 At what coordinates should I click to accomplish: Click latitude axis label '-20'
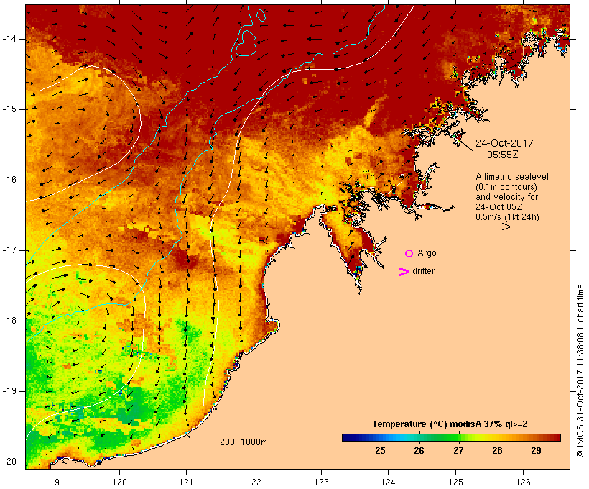[9, 462]
